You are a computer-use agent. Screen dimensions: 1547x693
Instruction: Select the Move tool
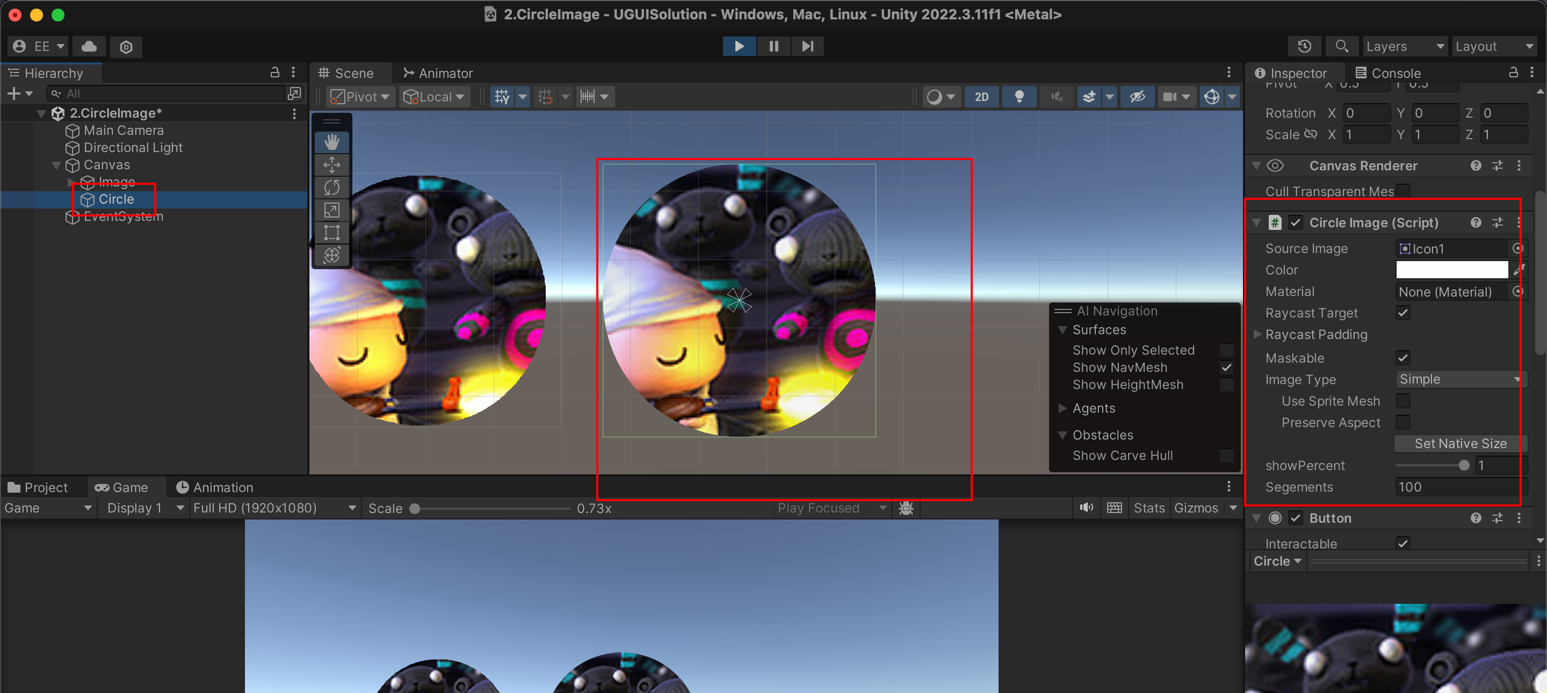pos(331,164)
